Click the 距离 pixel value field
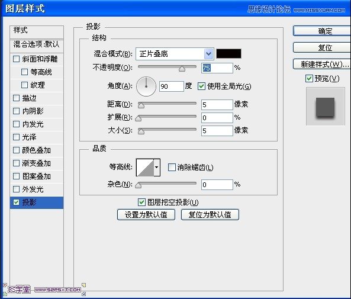The width and height of the screenshot is (351, 299). pos(217,105)
